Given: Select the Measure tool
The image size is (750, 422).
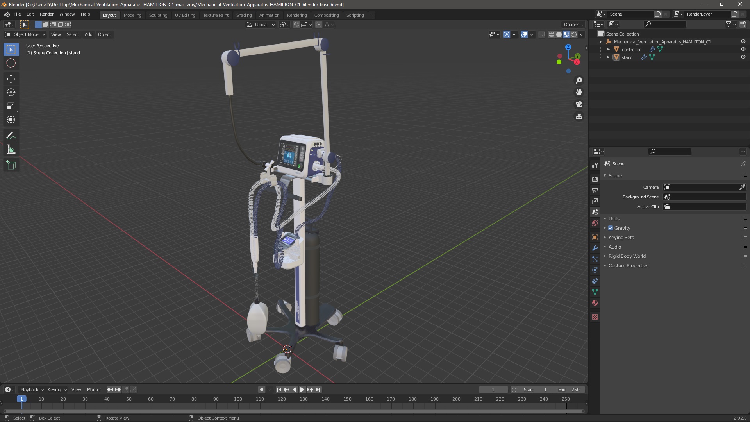Looking at the screenshot, I should click(11, 150).
